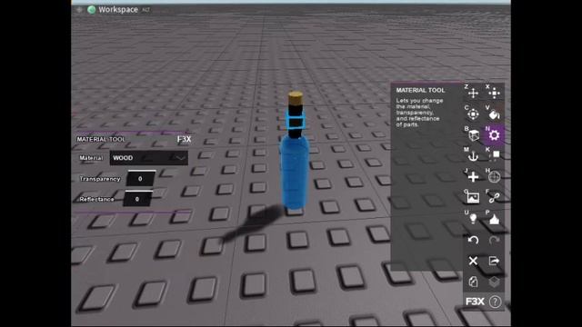Select the Decorate flame tool (P)
Viewport: 582px width, 327px height.
tap(494, 220)
